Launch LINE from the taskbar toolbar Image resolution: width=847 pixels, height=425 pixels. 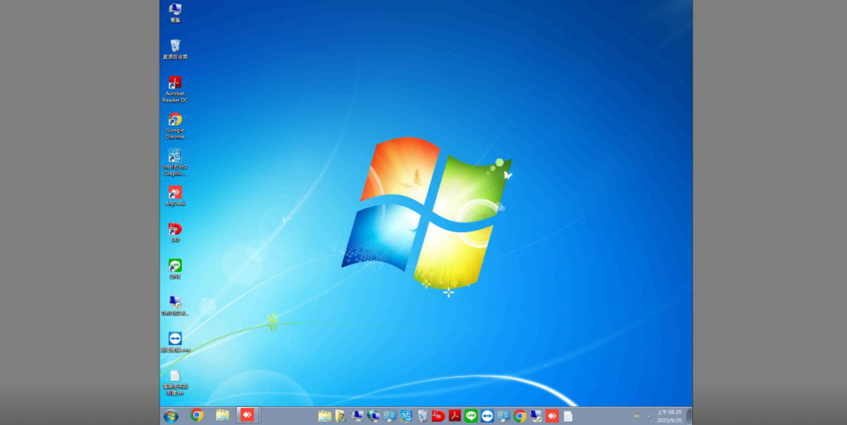471,416
